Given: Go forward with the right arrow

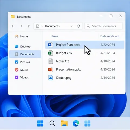Looking at the screenshot, I should tap(21, 26).
